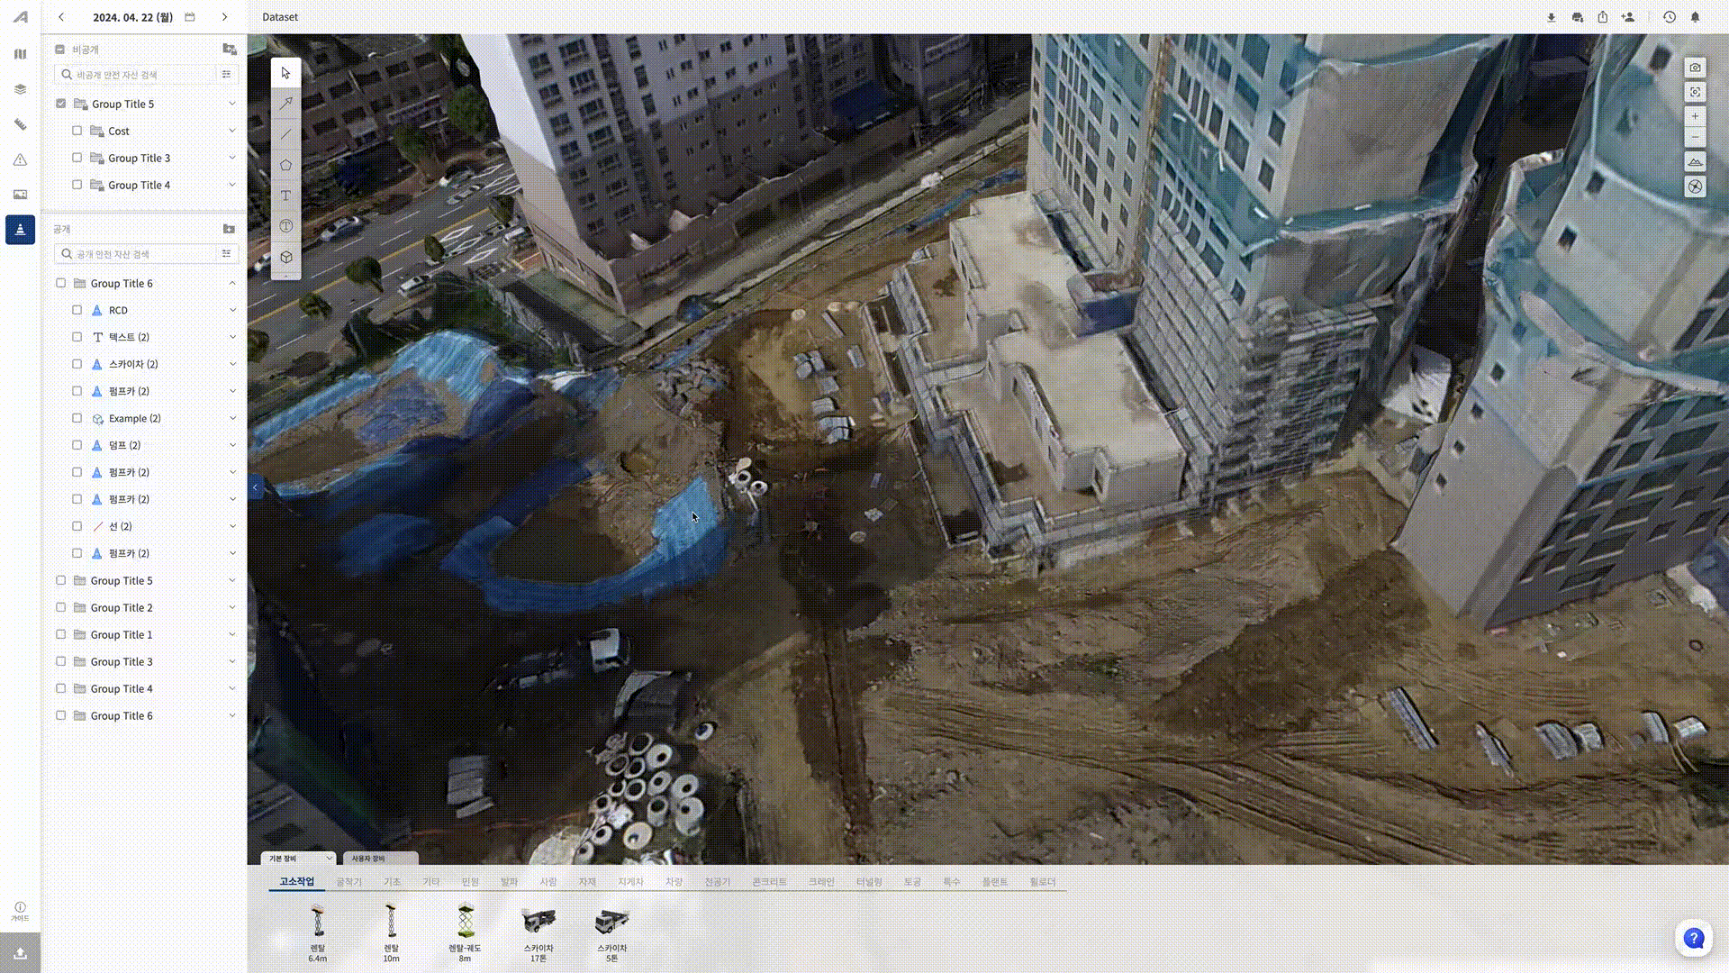Expand the Group Title 2 folder
The image size is (1729, 973).
pyautogui.click(x=232, y=607)
